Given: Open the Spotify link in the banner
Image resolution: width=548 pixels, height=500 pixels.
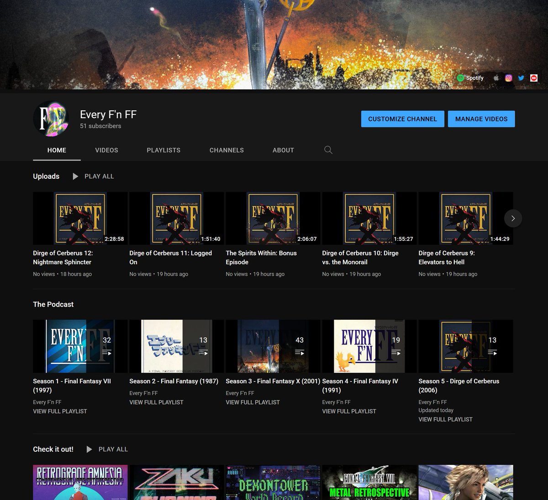Looking at the screenshot, I should (470, 78).
